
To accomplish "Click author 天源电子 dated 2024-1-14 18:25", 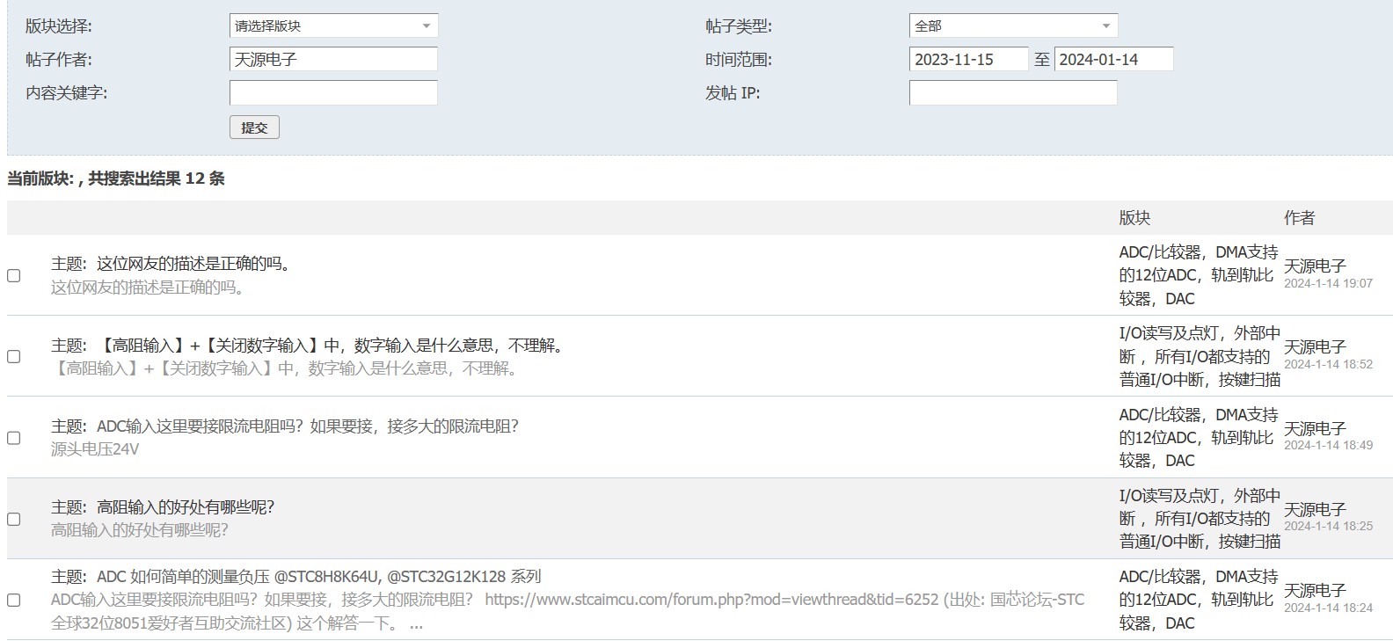I will tap(1315, 509).
